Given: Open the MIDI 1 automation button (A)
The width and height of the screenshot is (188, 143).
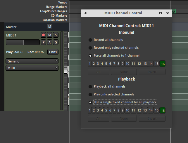Looking at the screenshot, I should (x=49, y=42).
